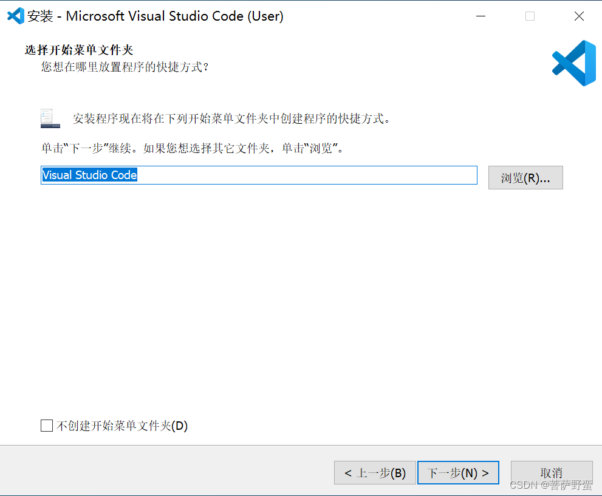Click the VS Code icon in title bar
This screenshot has height=496, width=602.
(15, 16)
